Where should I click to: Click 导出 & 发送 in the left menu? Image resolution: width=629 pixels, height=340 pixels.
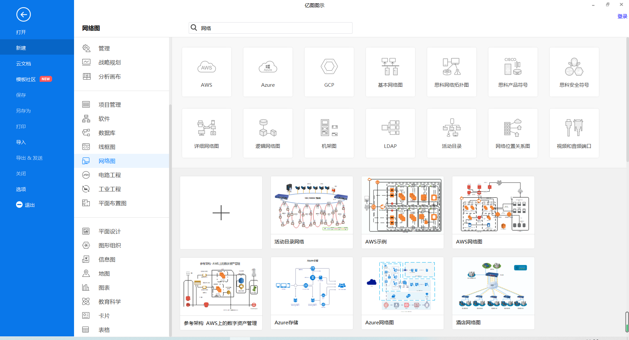coord(37,158)
